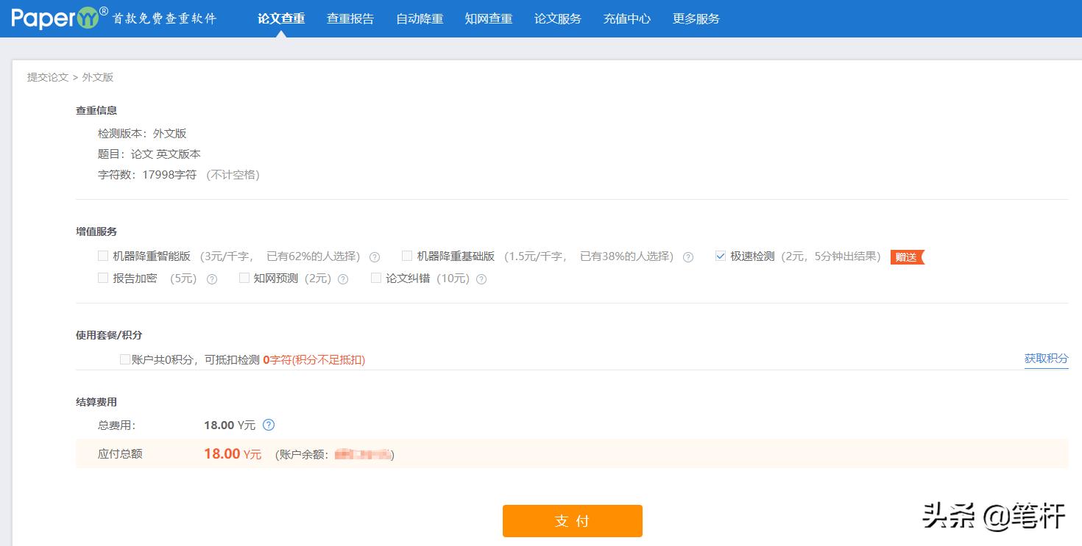1082x546 pixels.
Task: Click the 获取积分 link
Action: click(x=1046, y=359)
